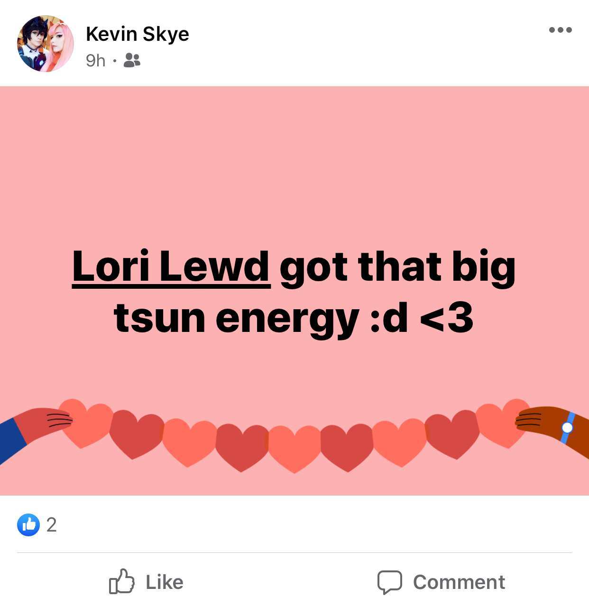Click the 'got that big' post text
The image size is (589, 606).
(x=397, y=266)
